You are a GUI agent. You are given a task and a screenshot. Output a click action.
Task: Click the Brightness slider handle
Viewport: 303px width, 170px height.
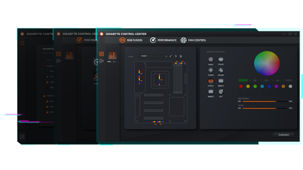pos(276,101)
